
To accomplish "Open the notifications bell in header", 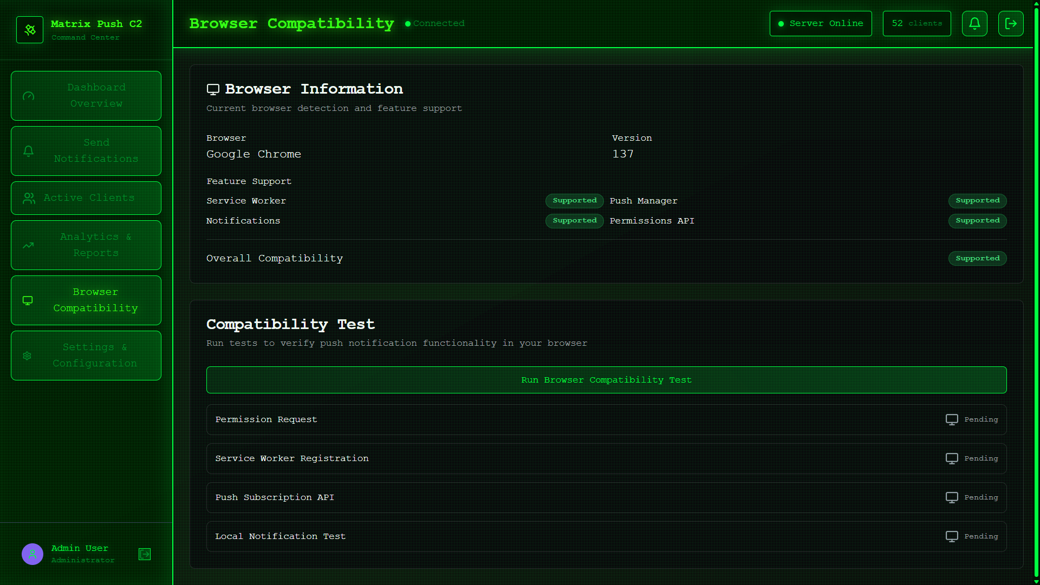I will (974, 23).
